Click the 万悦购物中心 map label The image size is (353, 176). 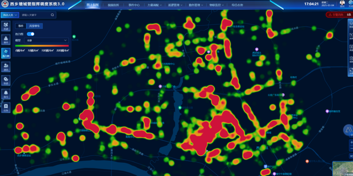point(168,64)
